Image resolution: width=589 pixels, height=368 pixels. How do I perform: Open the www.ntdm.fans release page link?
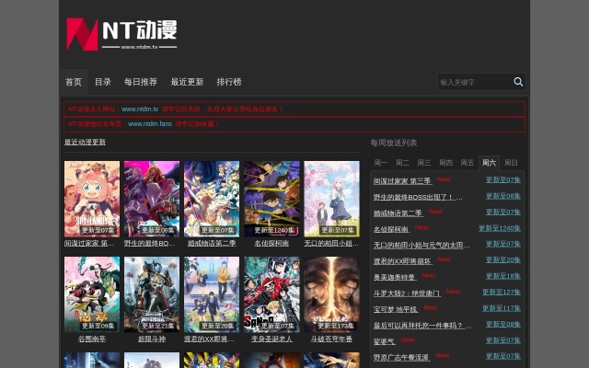coord(149,123)
